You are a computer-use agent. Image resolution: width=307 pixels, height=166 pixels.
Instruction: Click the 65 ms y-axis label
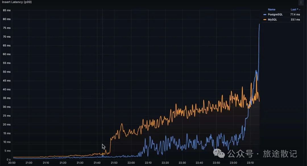pos(7,46)
